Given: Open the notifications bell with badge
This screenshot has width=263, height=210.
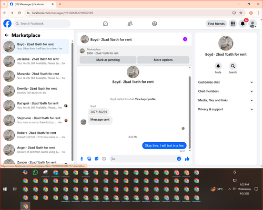Looking at the screenshot, I should click(242, 24).
